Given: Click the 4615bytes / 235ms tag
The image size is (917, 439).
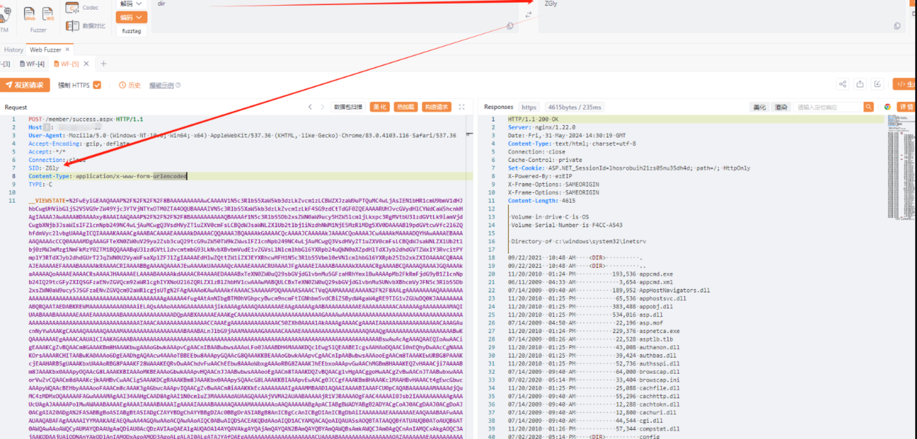Looking at the screenshot, I should click(574, 107).
